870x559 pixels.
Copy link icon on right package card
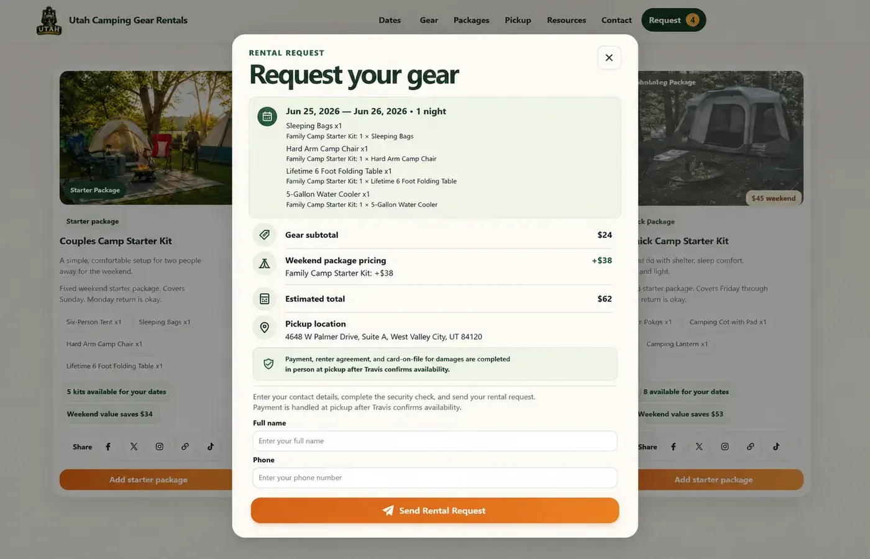point(751,447)
